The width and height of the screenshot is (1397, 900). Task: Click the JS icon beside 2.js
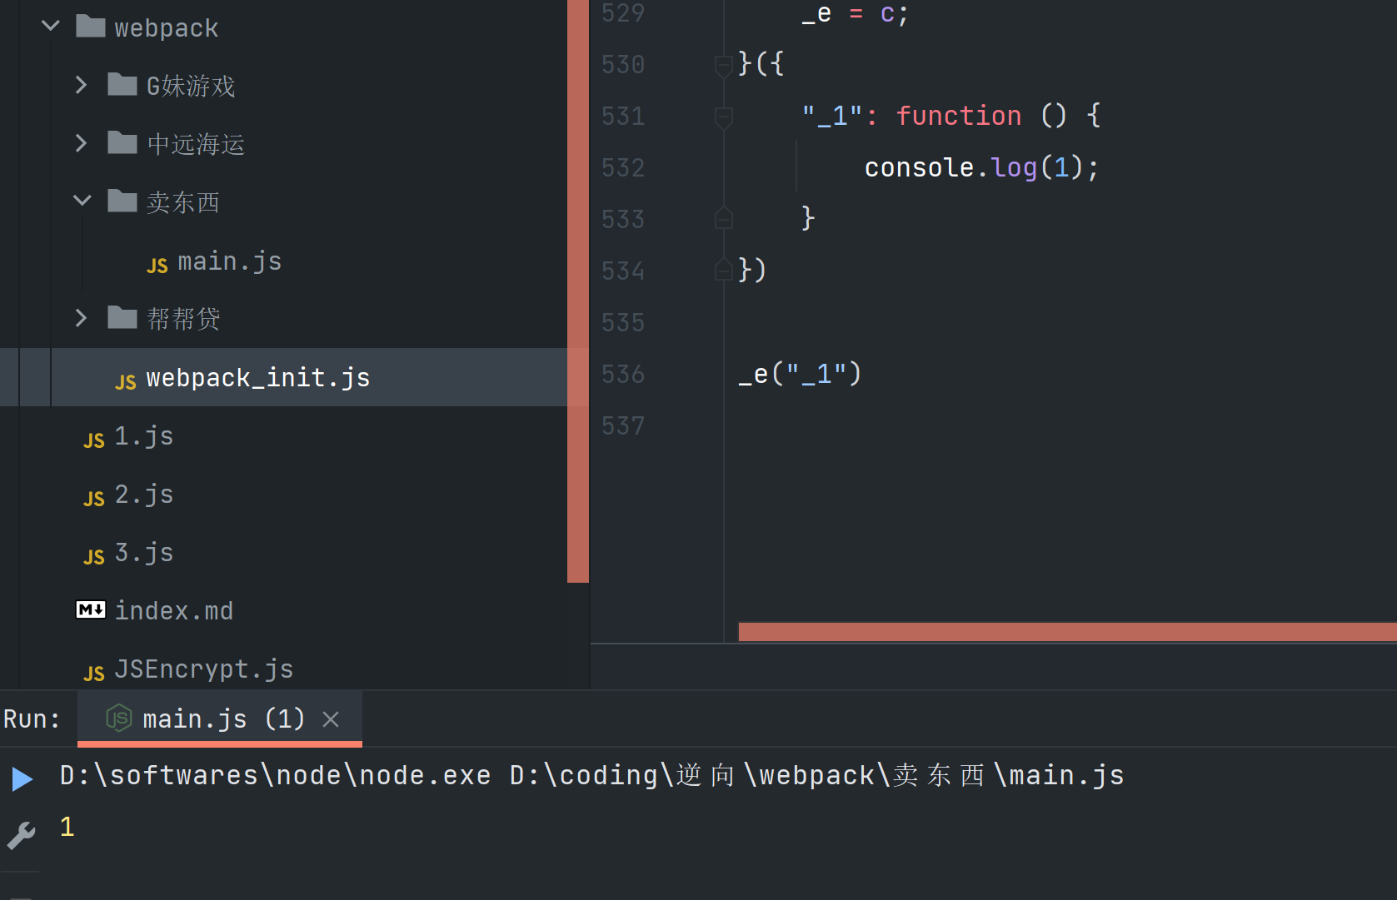pos(94,498)
